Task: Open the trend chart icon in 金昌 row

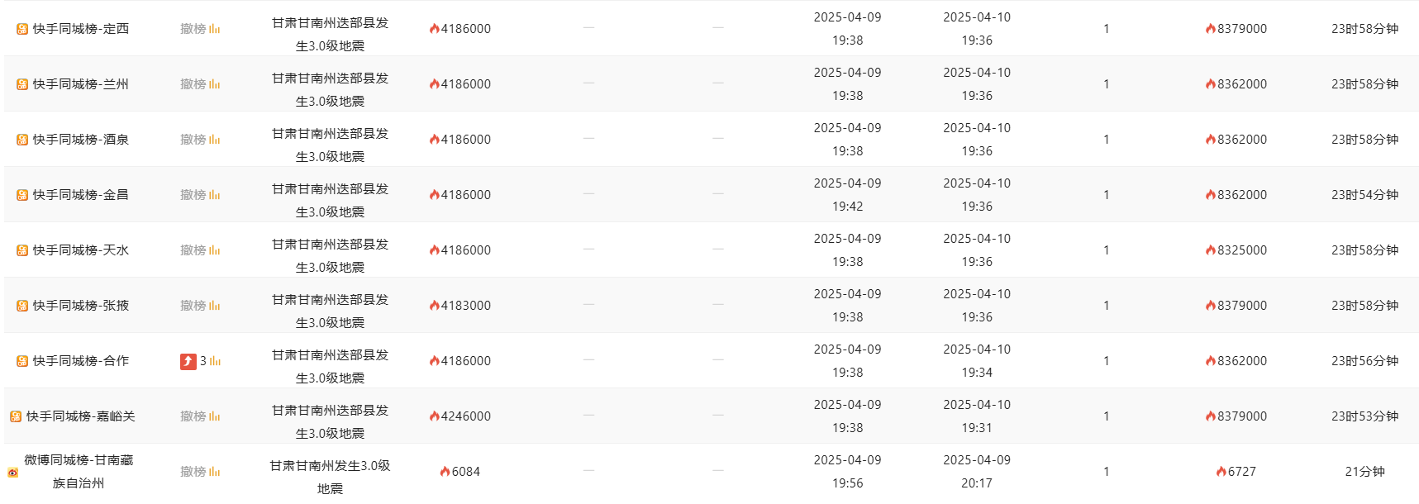Action: point(215,195)
